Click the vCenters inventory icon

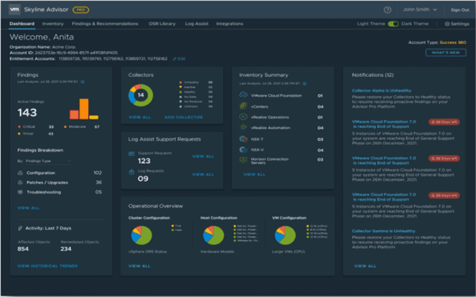tap(244, 106)
